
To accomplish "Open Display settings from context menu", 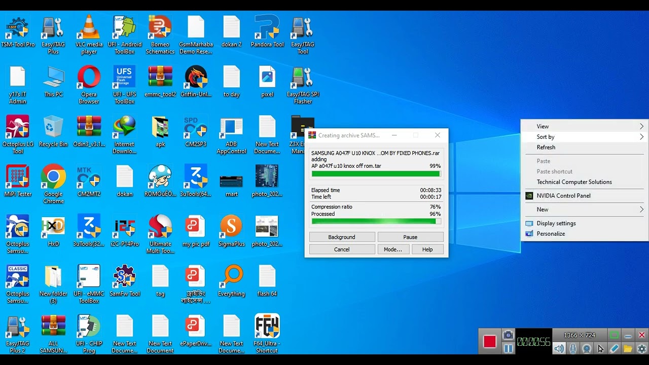I will click(x=584, y=223).
